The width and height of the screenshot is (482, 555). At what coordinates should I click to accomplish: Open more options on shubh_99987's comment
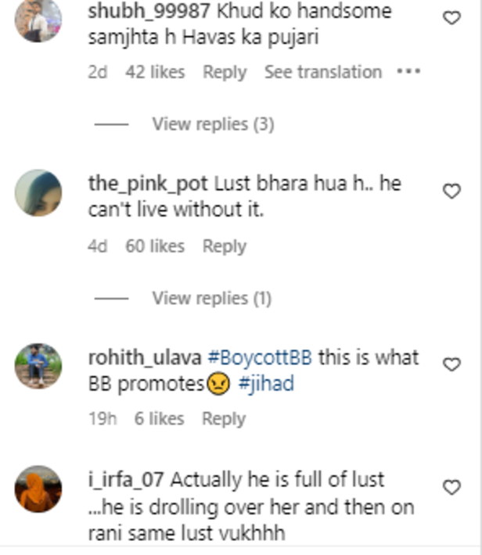click(408, 72)
